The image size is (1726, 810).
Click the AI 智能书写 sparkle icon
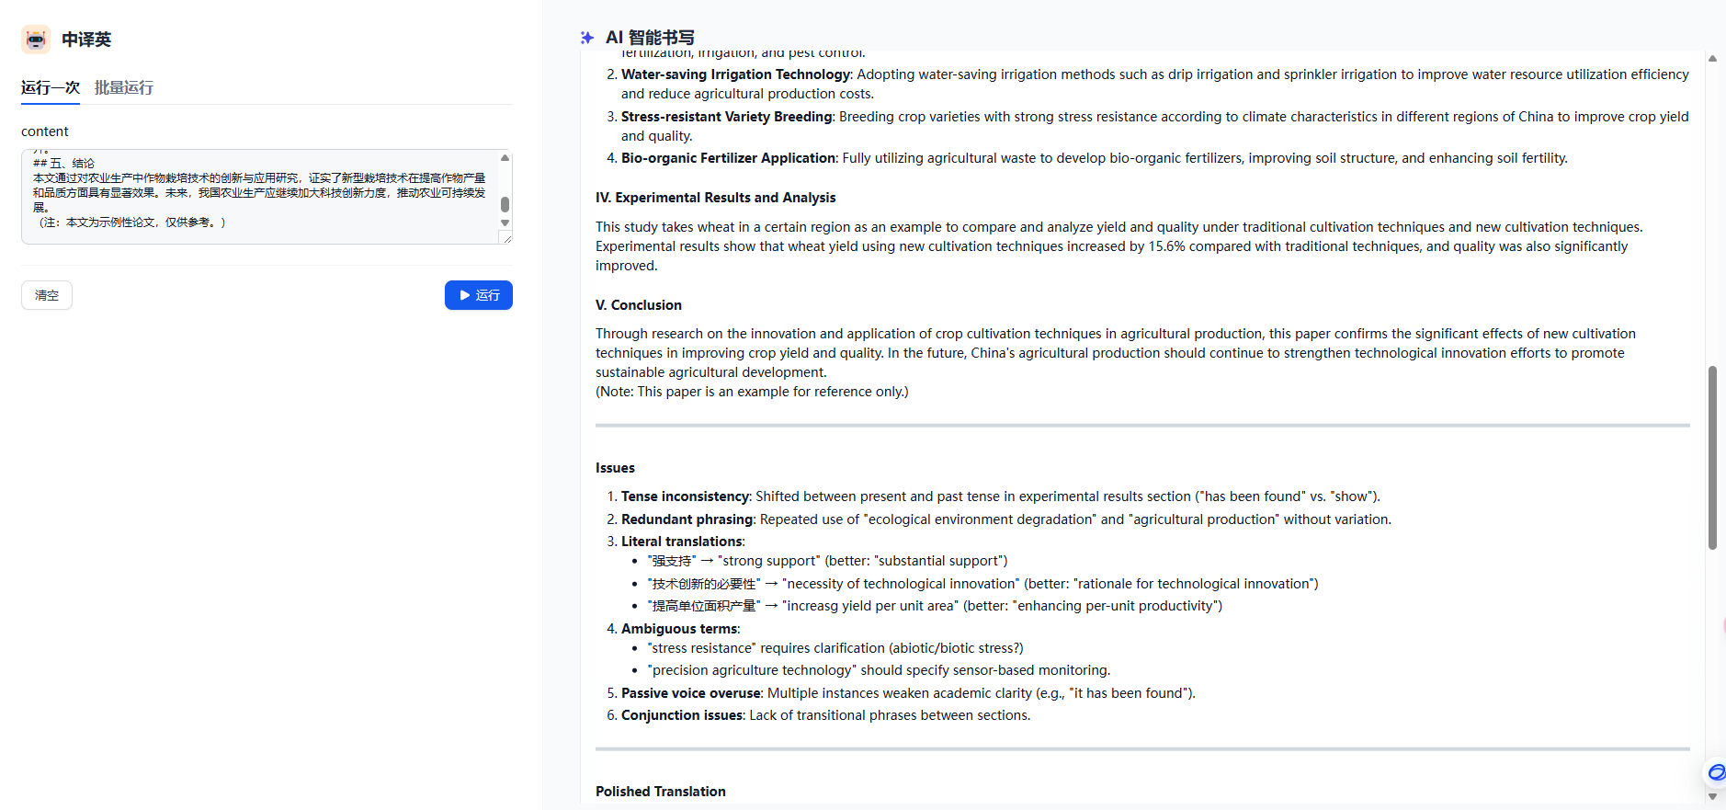pos(587,38)
